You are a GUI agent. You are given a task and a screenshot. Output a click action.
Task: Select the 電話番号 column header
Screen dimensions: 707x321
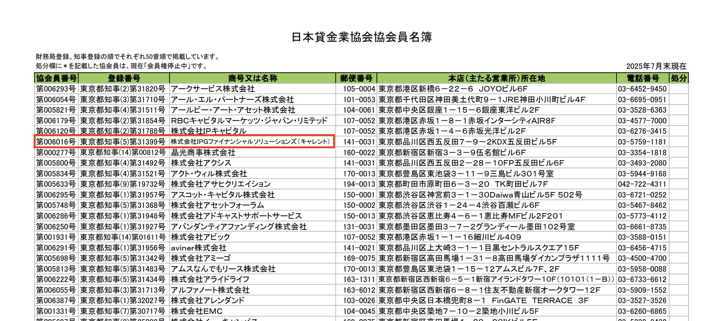pyautogui.click(x=643, y=78)
